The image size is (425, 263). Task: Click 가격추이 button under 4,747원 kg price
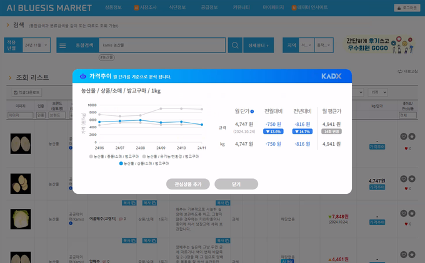[x=377, y=187]
